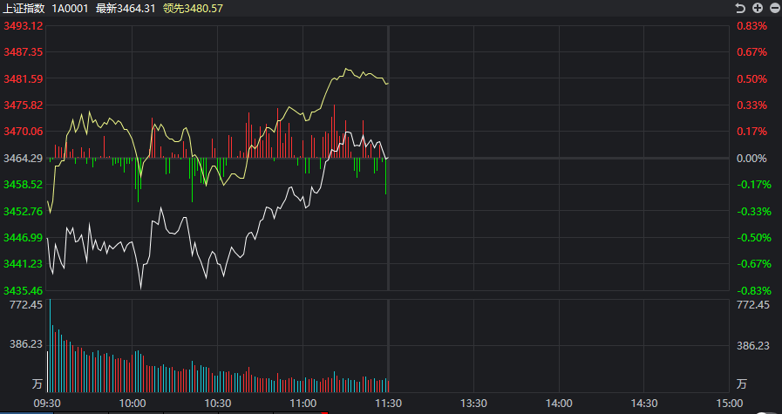Click price label 3487.35
Screen dimensions: 782x414
(24, 52)
